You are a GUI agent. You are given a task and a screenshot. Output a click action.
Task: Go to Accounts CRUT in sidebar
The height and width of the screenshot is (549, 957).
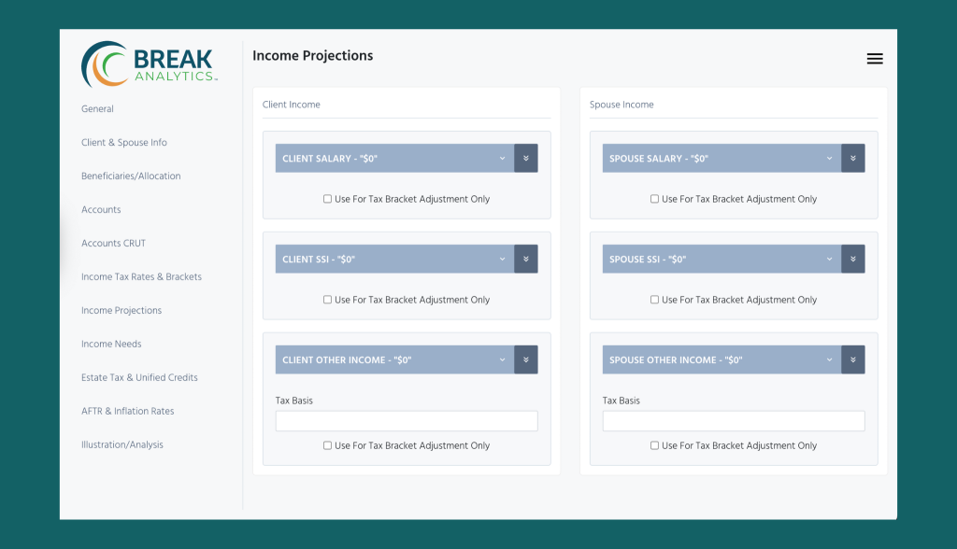[x=113, y=243]
